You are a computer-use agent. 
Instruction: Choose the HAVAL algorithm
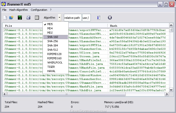point(56,71)
